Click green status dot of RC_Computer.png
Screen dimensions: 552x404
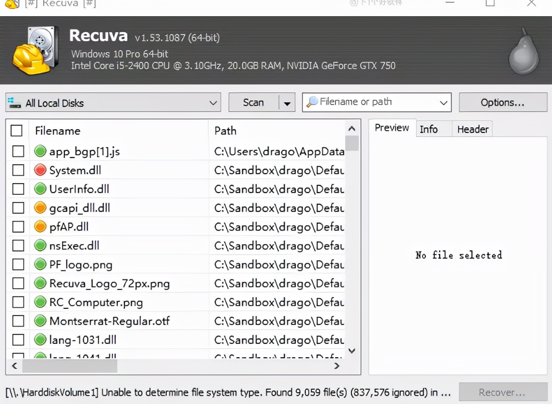click(x=40, y=302)
